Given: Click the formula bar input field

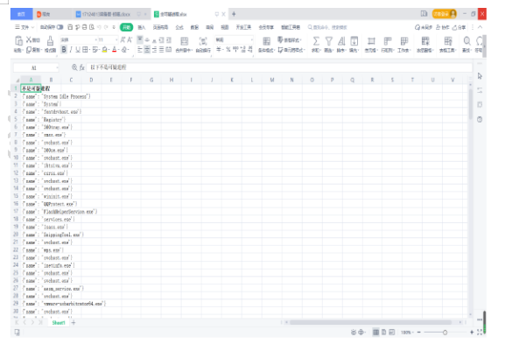Looking at the screenshot, I should coord(278,67).
